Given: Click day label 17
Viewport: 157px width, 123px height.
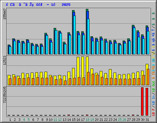Looking at the screenshot, I should [83, 120].
